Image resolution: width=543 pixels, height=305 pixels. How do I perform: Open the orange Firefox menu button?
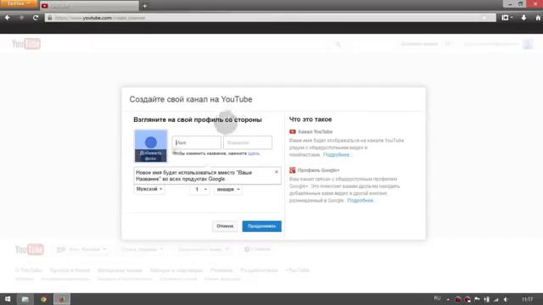click(18, 3)
